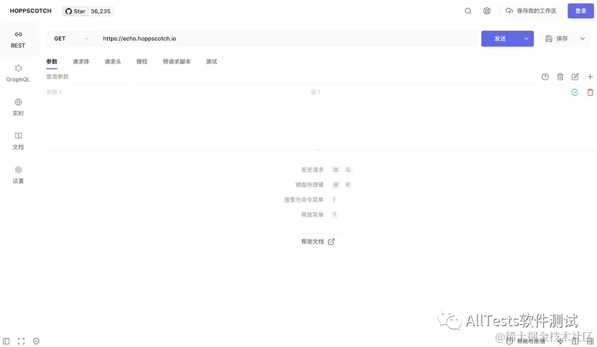The height and width of the screenshot is (347, 597).
Task: Click the ? key badge
Action: click(334, 215)
